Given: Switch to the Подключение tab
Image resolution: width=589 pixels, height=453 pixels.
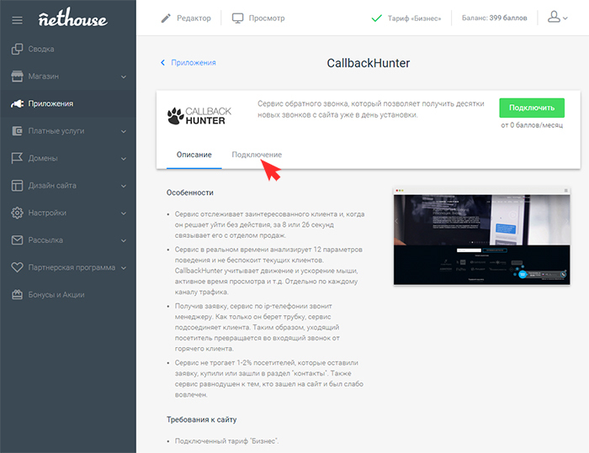Looking at the screenshot, I should pyautogui.click(x=257, y=155).
